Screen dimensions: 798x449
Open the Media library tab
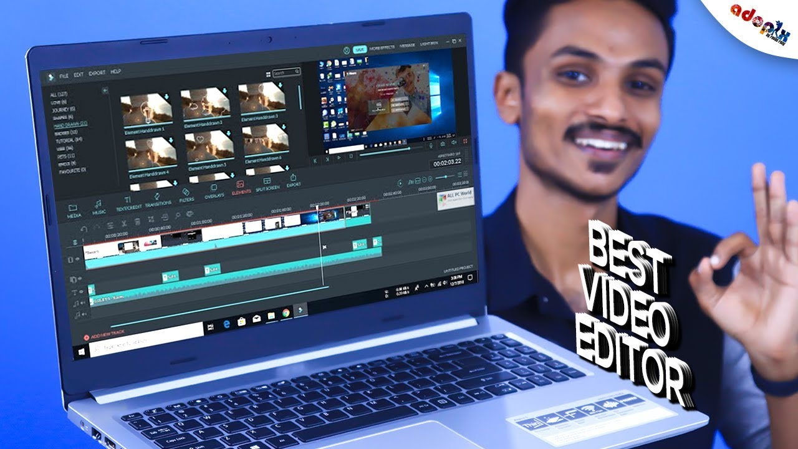(74, 210)
